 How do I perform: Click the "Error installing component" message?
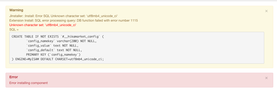(x=28, y=83)
